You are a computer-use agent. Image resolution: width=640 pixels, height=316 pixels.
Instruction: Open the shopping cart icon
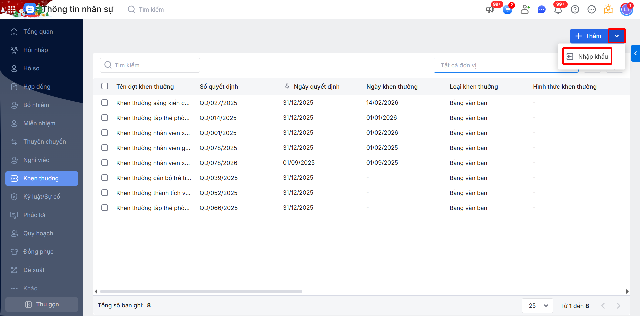507,10
